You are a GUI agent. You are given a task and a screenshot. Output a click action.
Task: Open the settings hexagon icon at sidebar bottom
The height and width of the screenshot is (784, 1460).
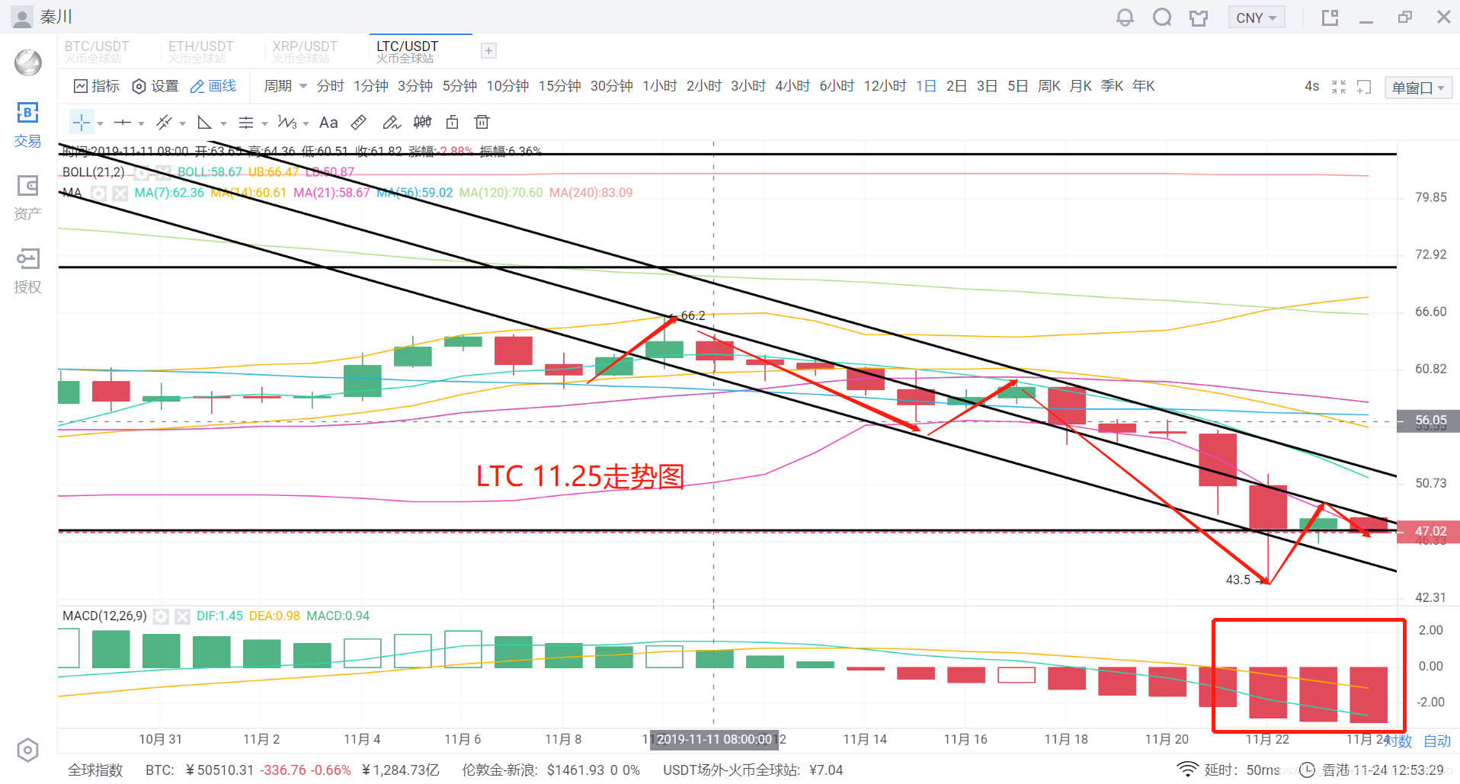tap(27, 750)
